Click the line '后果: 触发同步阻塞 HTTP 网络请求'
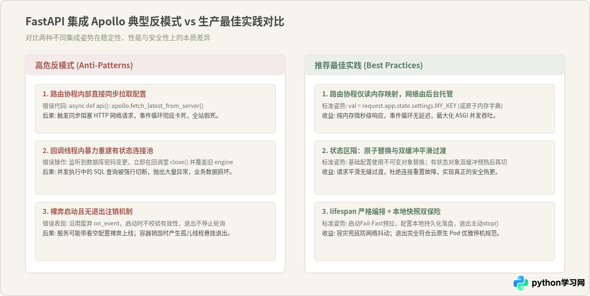 pos(131,115)
